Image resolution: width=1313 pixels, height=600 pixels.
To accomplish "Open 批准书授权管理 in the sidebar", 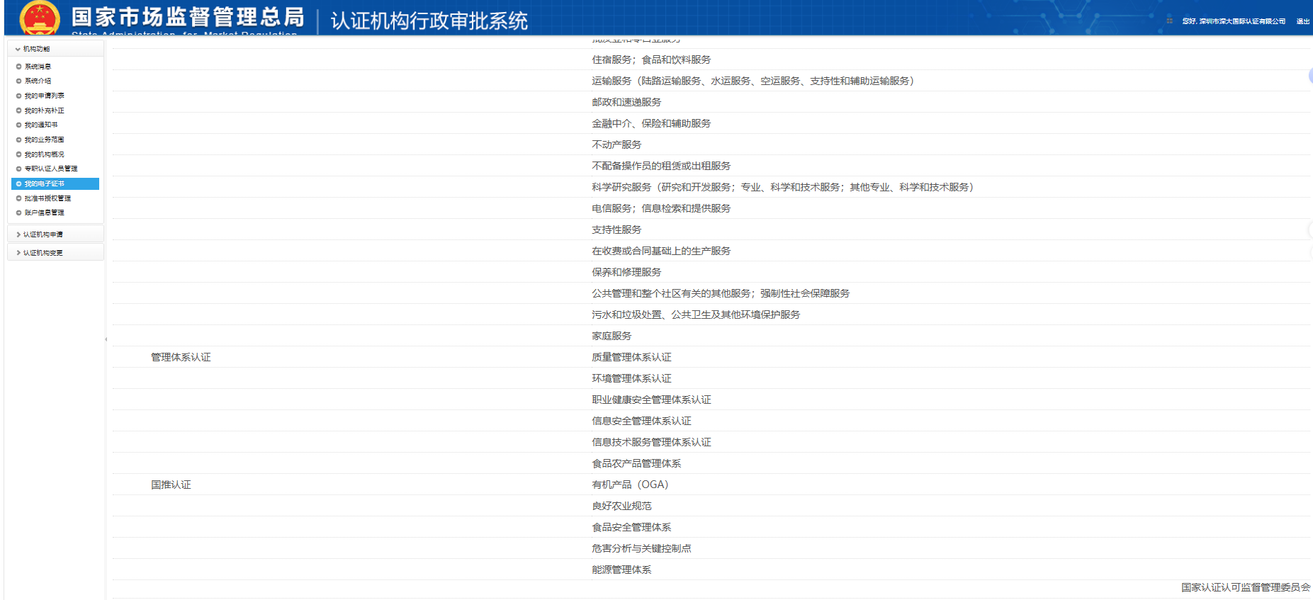I will (47, 198).
